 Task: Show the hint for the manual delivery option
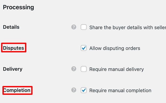click(74, 69)
